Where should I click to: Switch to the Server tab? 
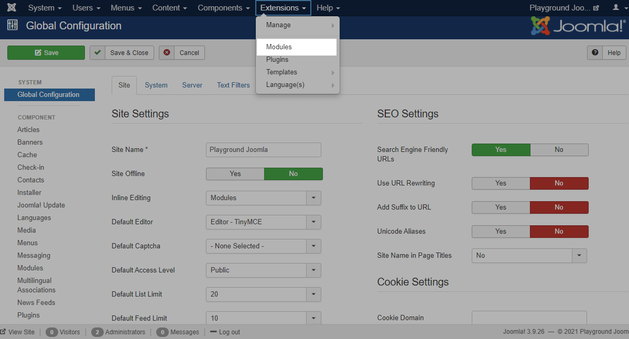pos(192,85)
